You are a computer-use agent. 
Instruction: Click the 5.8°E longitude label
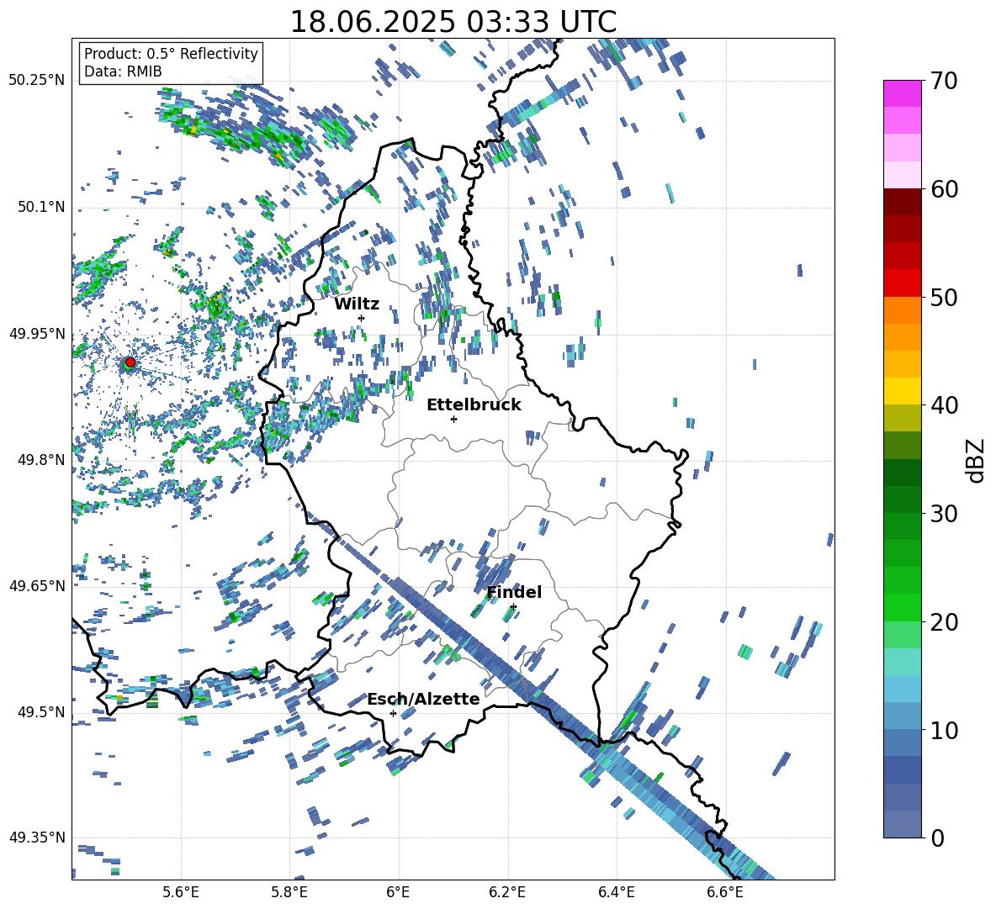pyautogui.click(x=289, y=892)
